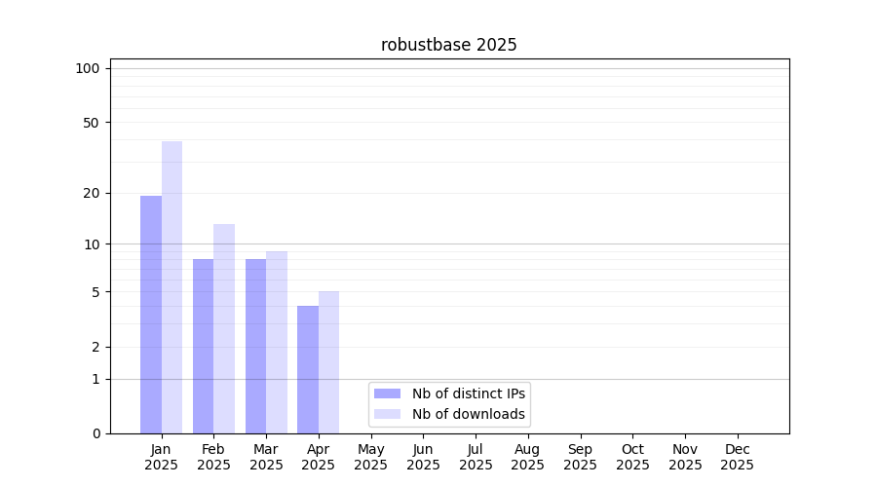Click the 'Dec 2025' x-axis label
This screenshot has width=877, height=487.
tap(737, 457)
